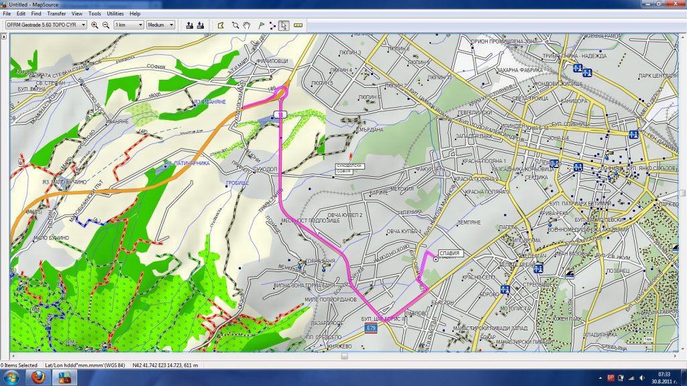Click the МАЛО БУЧИНО label on map
687x386 pixels.
(51, 238)
